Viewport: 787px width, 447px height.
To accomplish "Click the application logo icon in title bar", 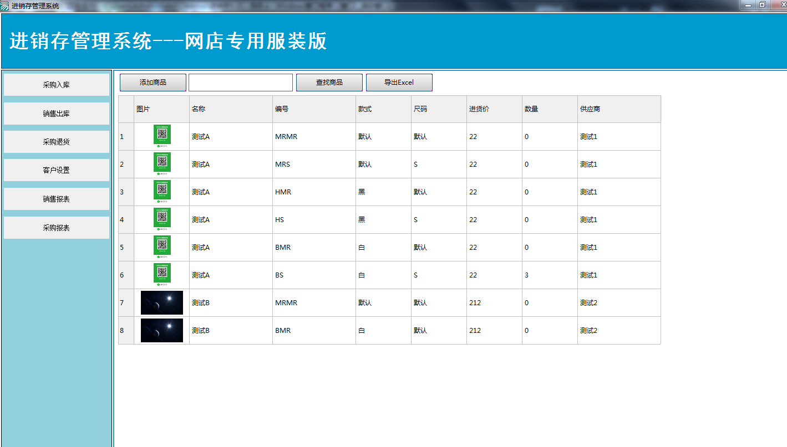I will tap(5, 5).
